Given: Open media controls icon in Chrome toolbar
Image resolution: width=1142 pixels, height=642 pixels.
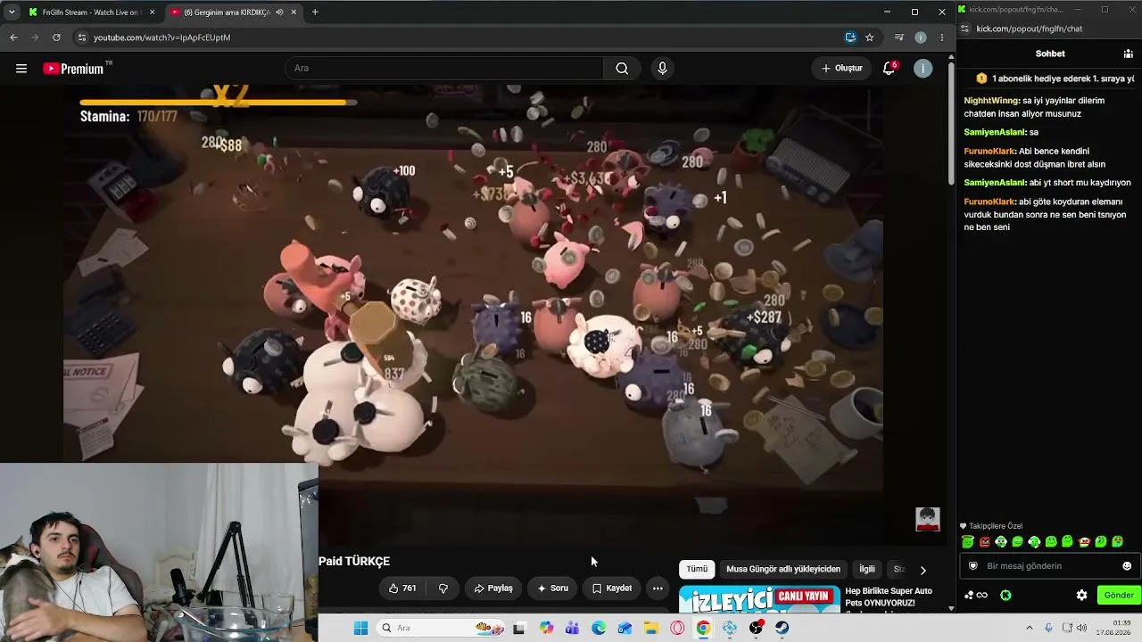Looking at the screenshot, I should (x=898, y=37).
